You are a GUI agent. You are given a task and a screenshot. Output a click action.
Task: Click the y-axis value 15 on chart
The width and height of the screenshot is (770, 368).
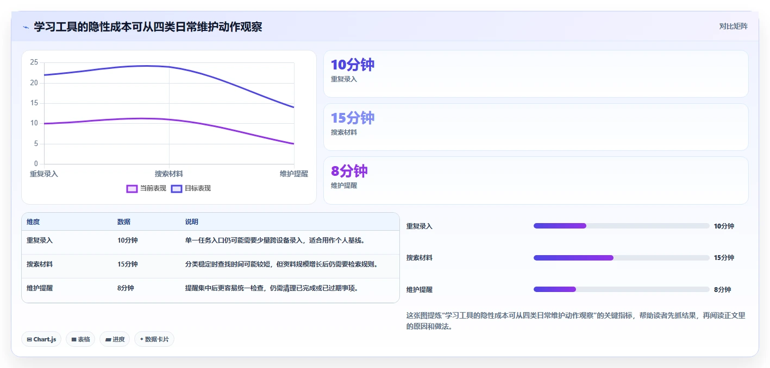pyautogui.click(x=34, y=103)
